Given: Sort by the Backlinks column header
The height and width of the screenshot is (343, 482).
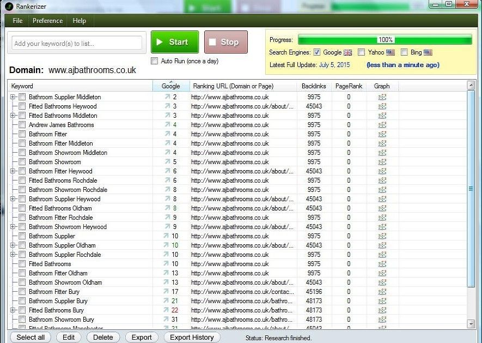Looking at the screenshot, I should tap(314, 86).
